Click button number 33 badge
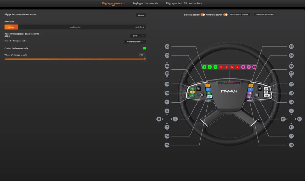This screenshot has height=181, width=305. (291, 93)
